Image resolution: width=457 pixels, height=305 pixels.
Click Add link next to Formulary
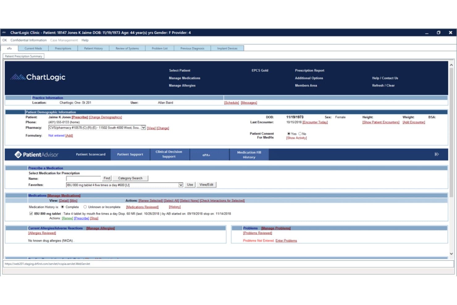pos(69,136)
